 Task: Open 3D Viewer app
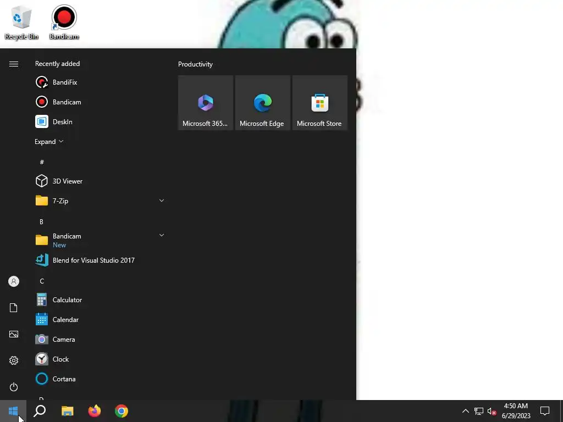pos(100,181)
